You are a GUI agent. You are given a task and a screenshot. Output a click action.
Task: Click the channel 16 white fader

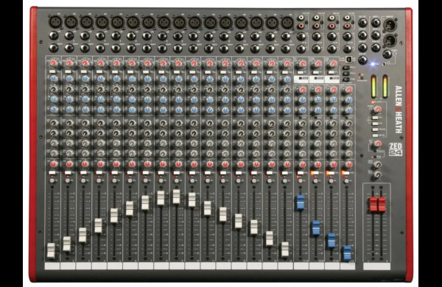[x=285, y=249]
